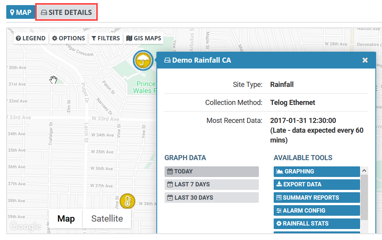
Task: Open map OPTIONS
Action: point(68,38)
